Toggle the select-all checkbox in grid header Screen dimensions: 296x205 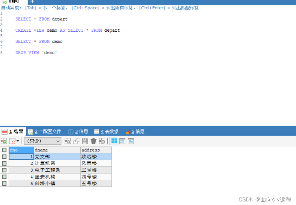[4, 150]
